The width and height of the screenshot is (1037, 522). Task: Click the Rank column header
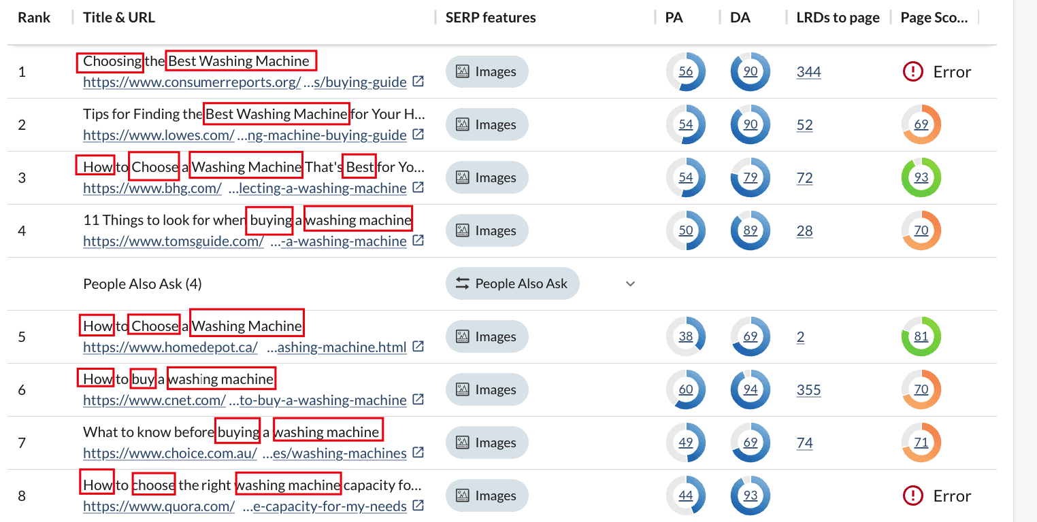pyautogui.click(x=34, y=17)
